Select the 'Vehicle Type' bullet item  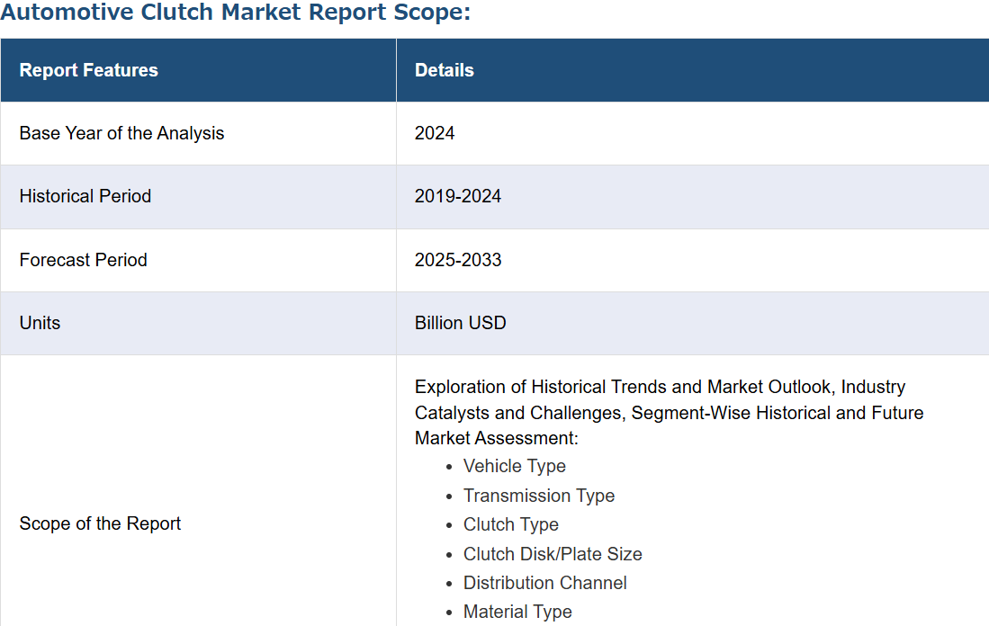click(x=515, y=466)
